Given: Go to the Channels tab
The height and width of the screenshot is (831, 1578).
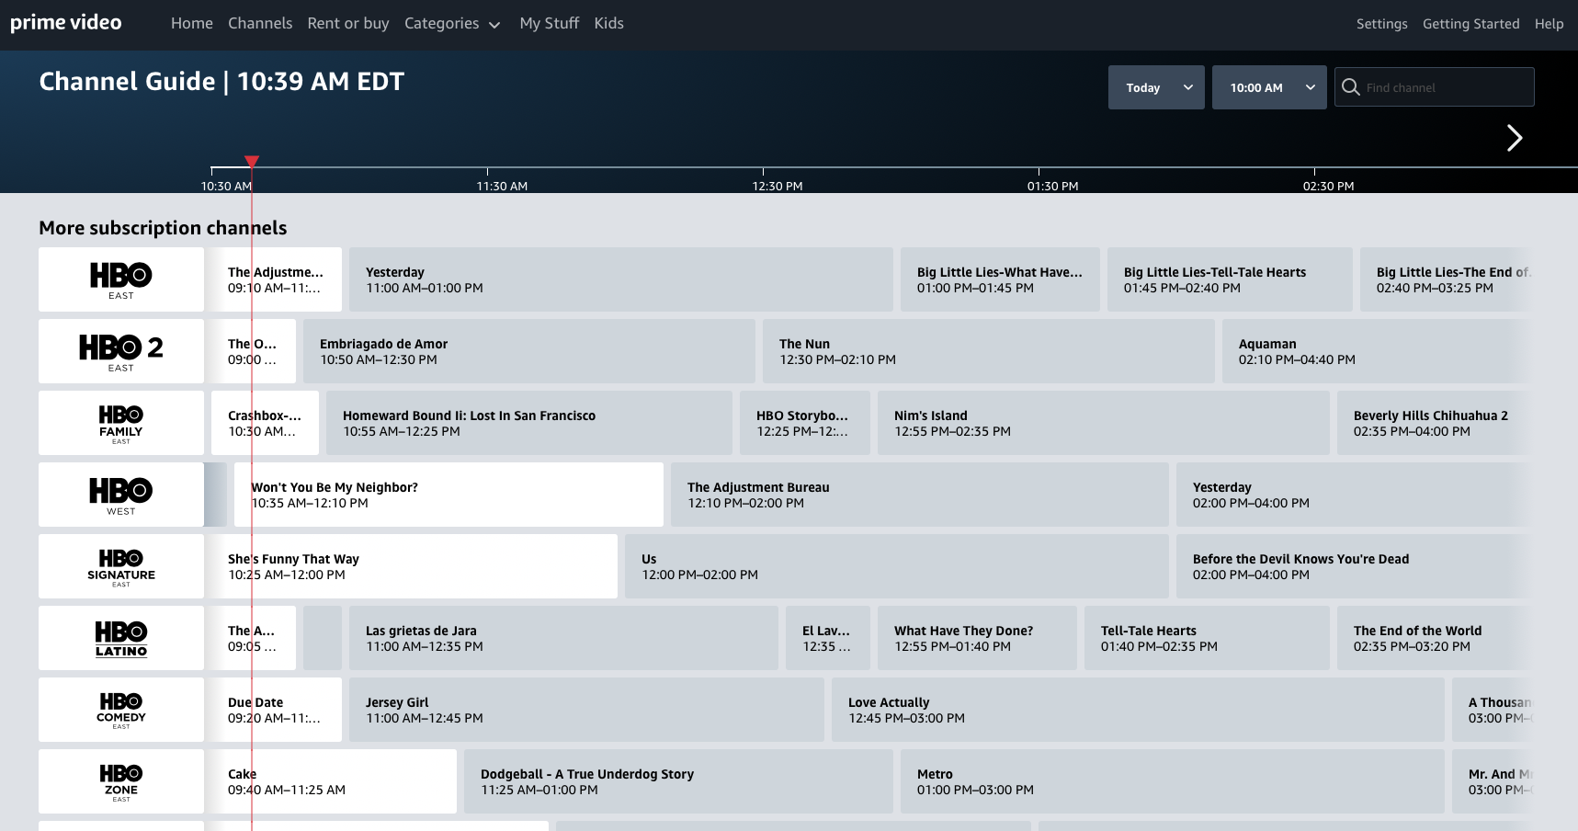Looking at the screenshot, I should tap(260, 24).
